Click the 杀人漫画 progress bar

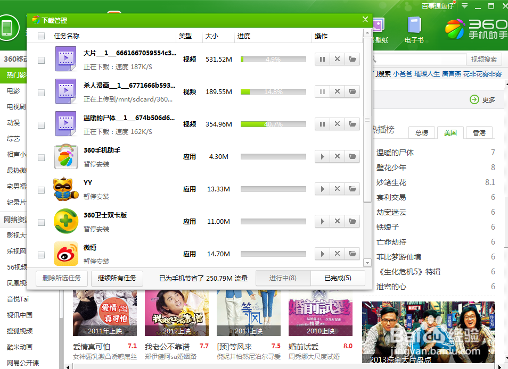tap(273, 91)
